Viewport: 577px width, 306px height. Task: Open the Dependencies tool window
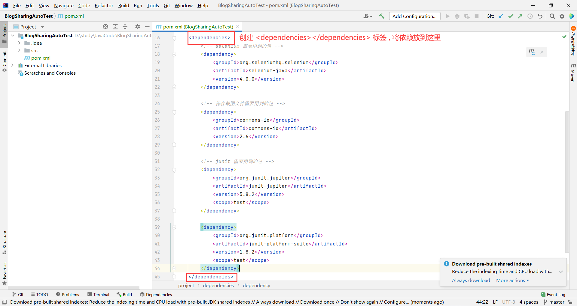[156, 295]
